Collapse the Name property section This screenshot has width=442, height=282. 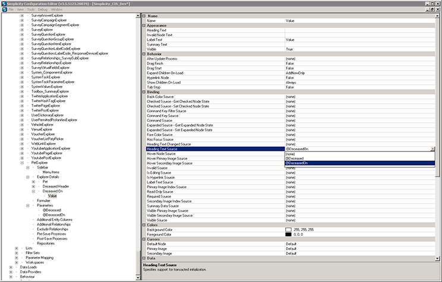144,16
